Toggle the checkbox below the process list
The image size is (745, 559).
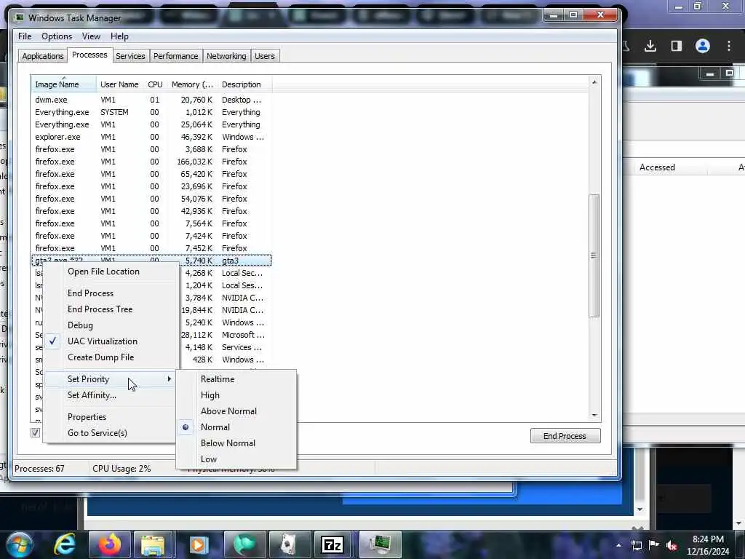(x=35, y=432)
